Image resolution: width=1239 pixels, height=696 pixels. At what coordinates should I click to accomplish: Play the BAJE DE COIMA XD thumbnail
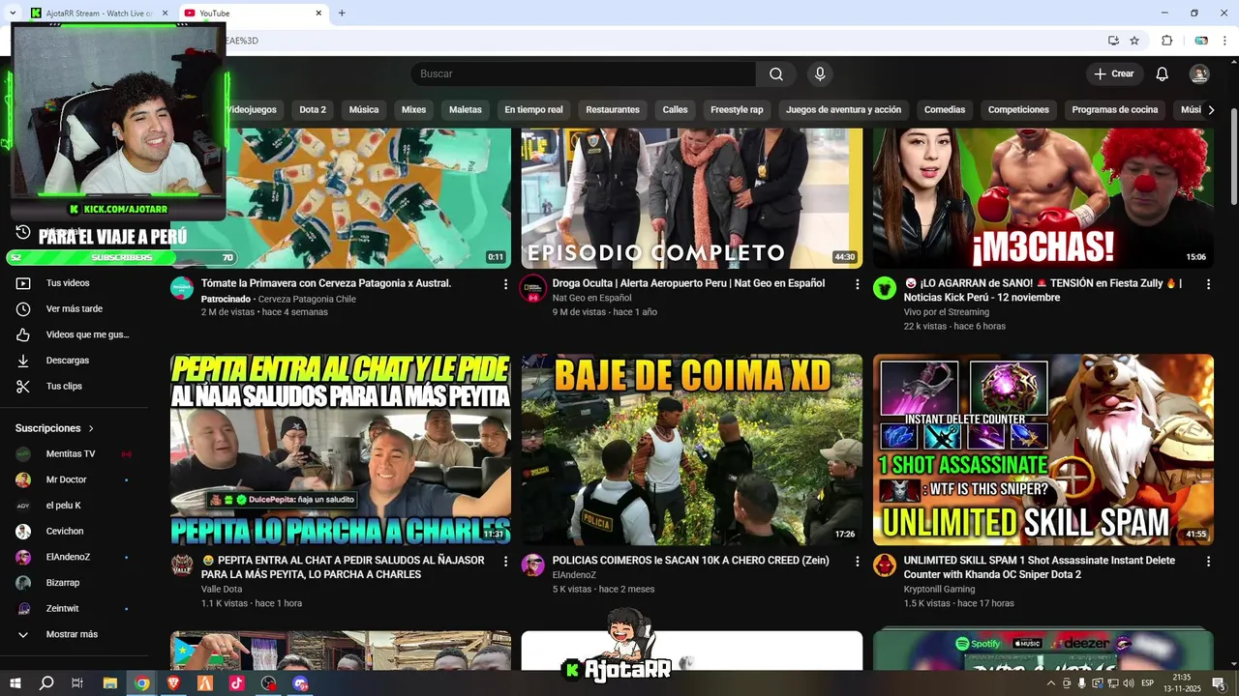pyautogui.click(x=692, y=449)
